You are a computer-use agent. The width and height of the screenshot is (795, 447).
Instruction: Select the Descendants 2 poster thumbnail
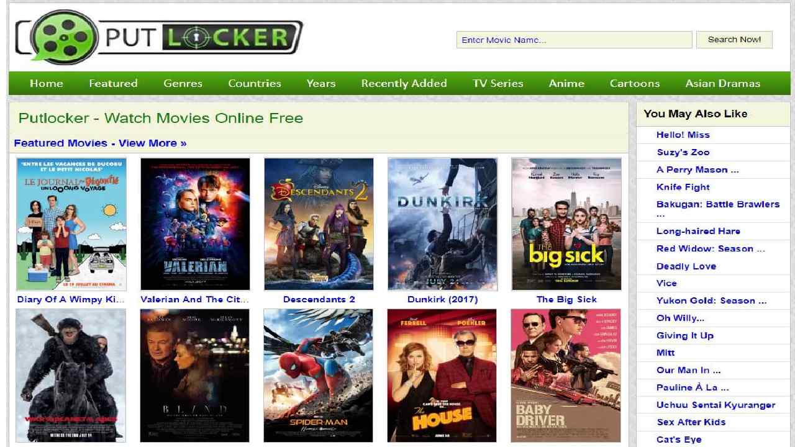tap(319, 224)
